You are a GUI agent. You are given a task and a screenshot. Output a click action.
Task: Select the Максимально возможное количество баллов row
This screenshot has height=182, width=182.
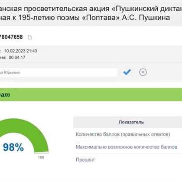[x=128, y=147]
